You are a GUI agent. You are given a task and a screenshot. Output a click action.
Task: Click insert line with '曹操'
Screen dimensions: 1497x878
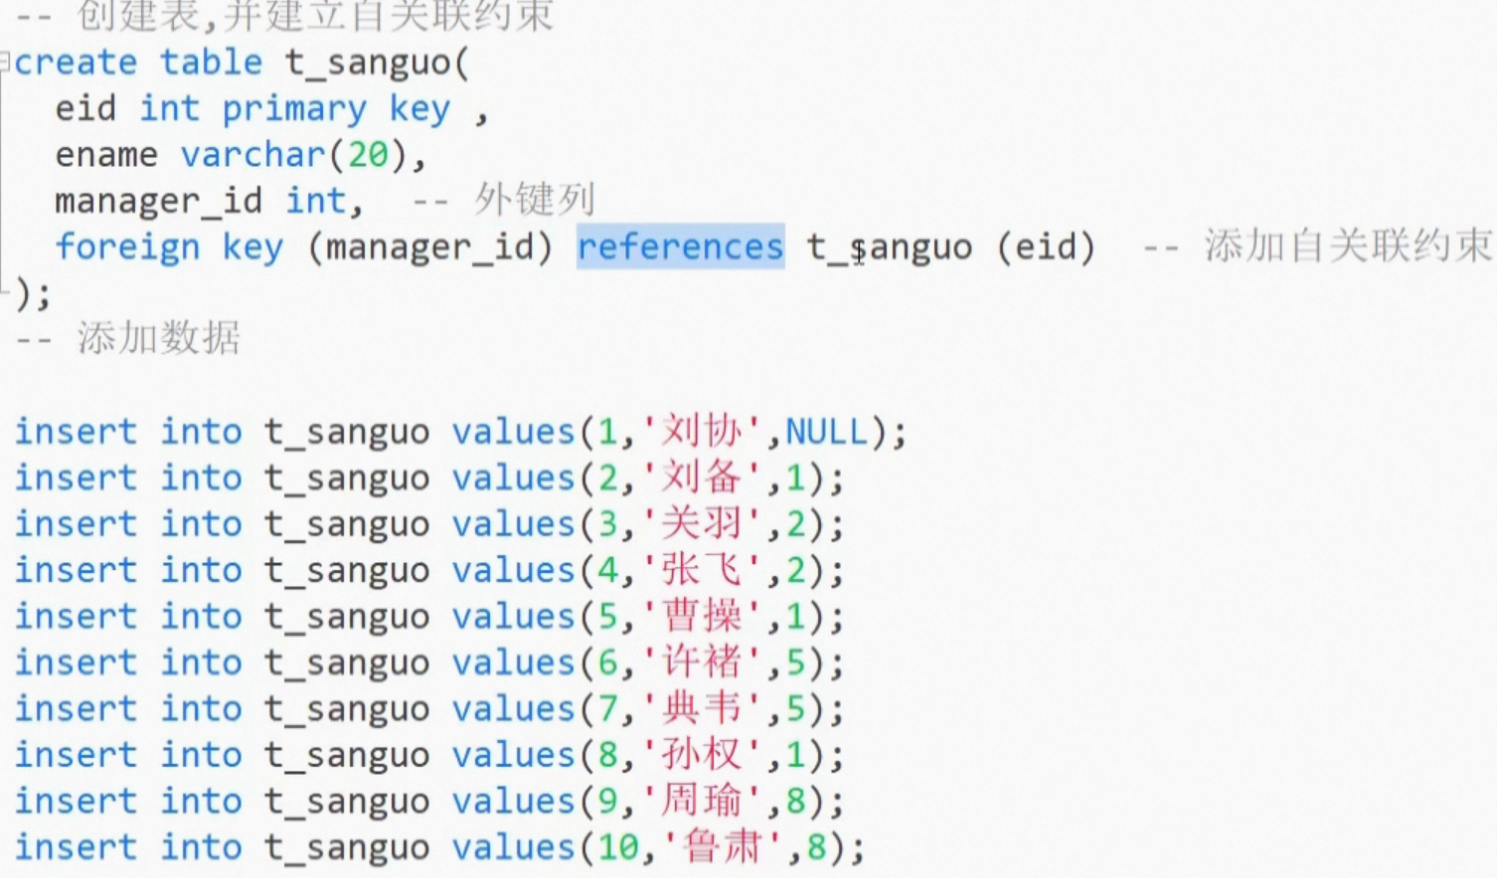pos(429,617)
